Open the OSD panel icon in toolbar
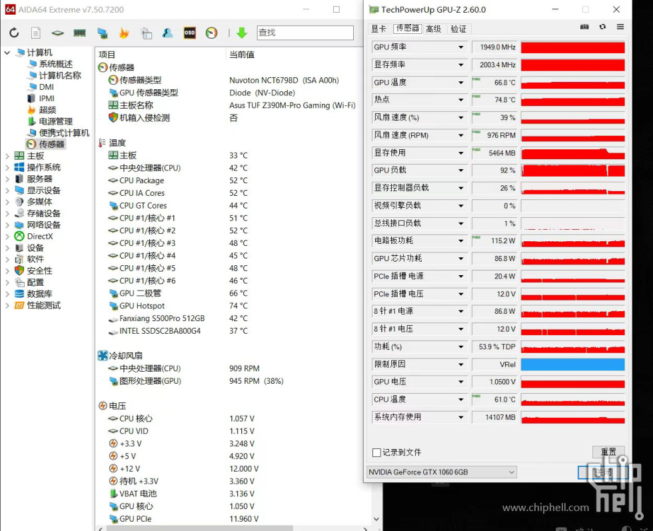 click(x=189, y=33)
